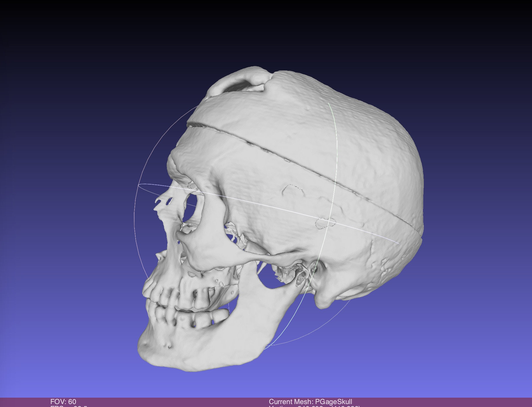
Task: Click the Current Mesh: PGageSkull label
Action: tap(310, 402)
